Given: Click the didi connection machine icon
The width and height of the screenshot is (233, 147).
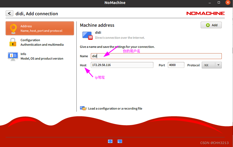Looking at the screenshot, I should tap(87, 35).
